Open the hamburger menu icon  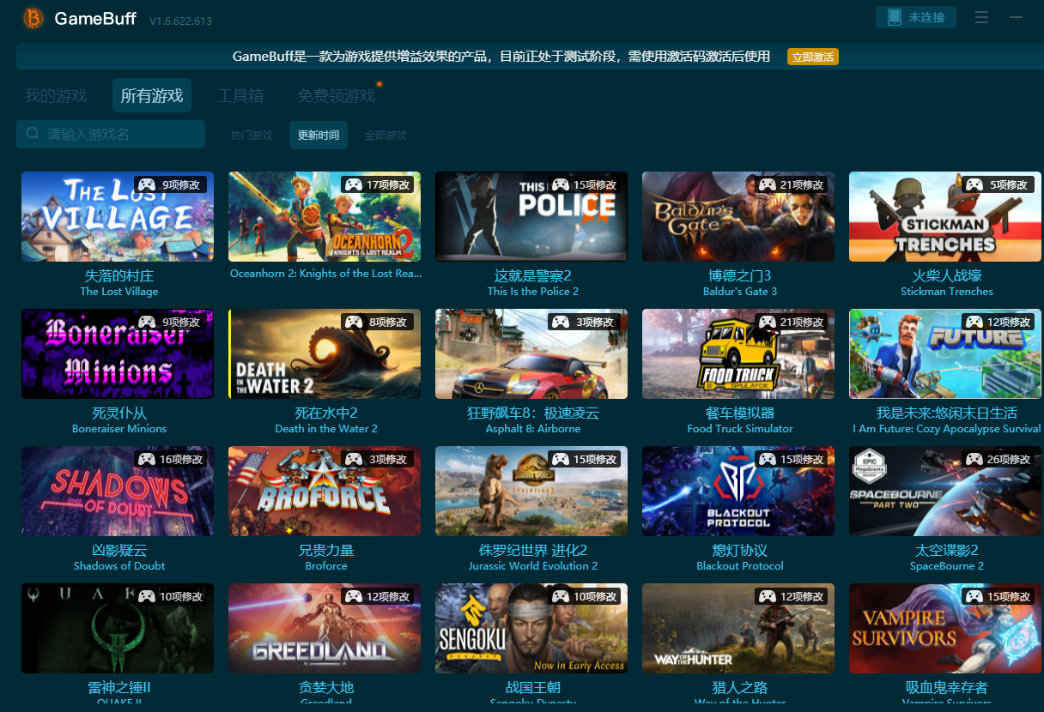pyautogui.click(x=982, y=17)
